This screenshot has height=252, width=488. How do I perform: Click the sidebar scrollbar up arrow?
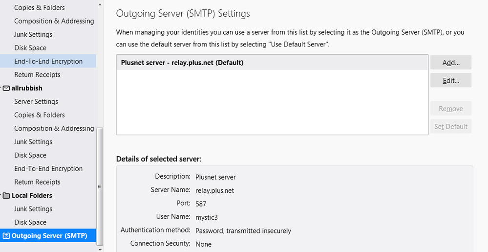pos(100,4)
